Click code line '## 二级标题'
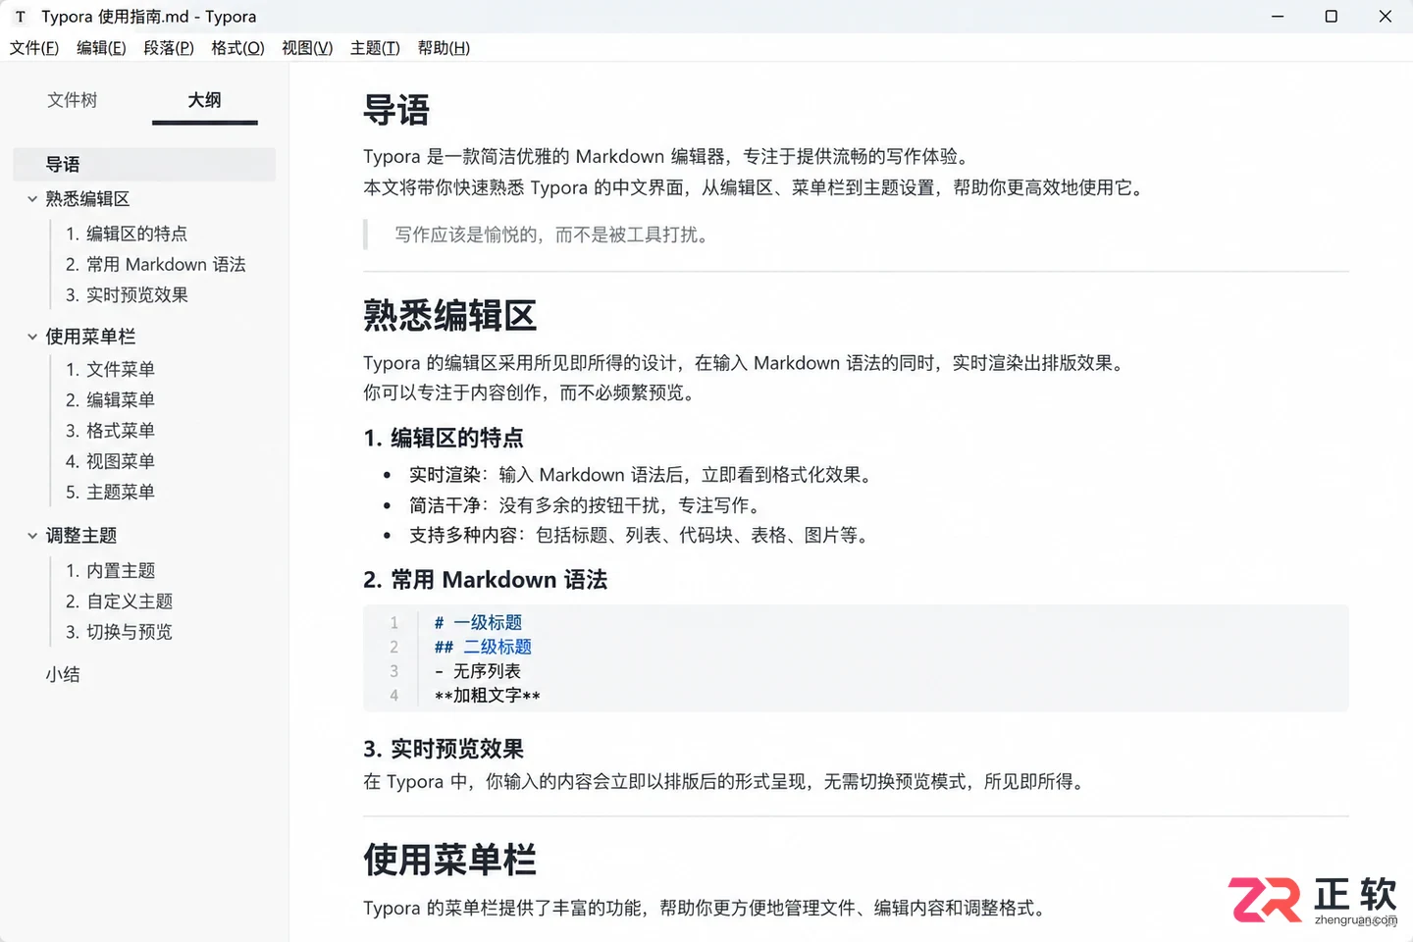 coord(483,647)
